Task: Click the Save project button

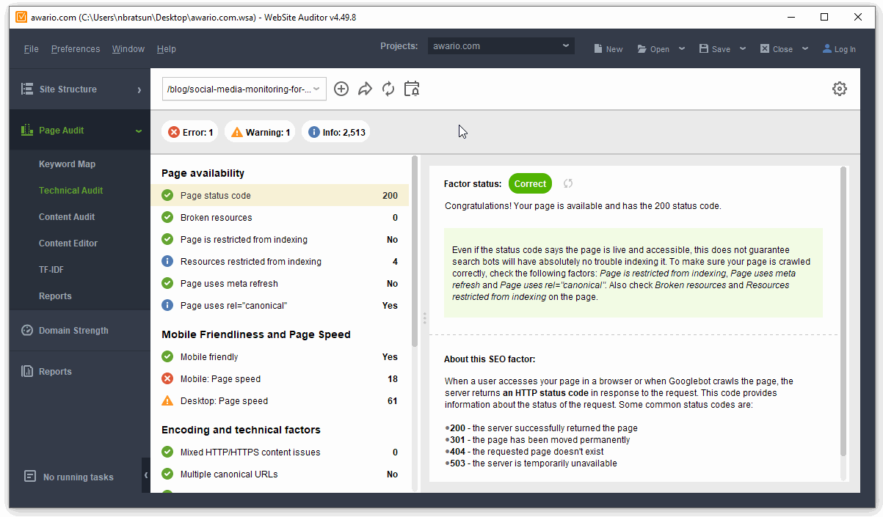Action: (714, 49)
